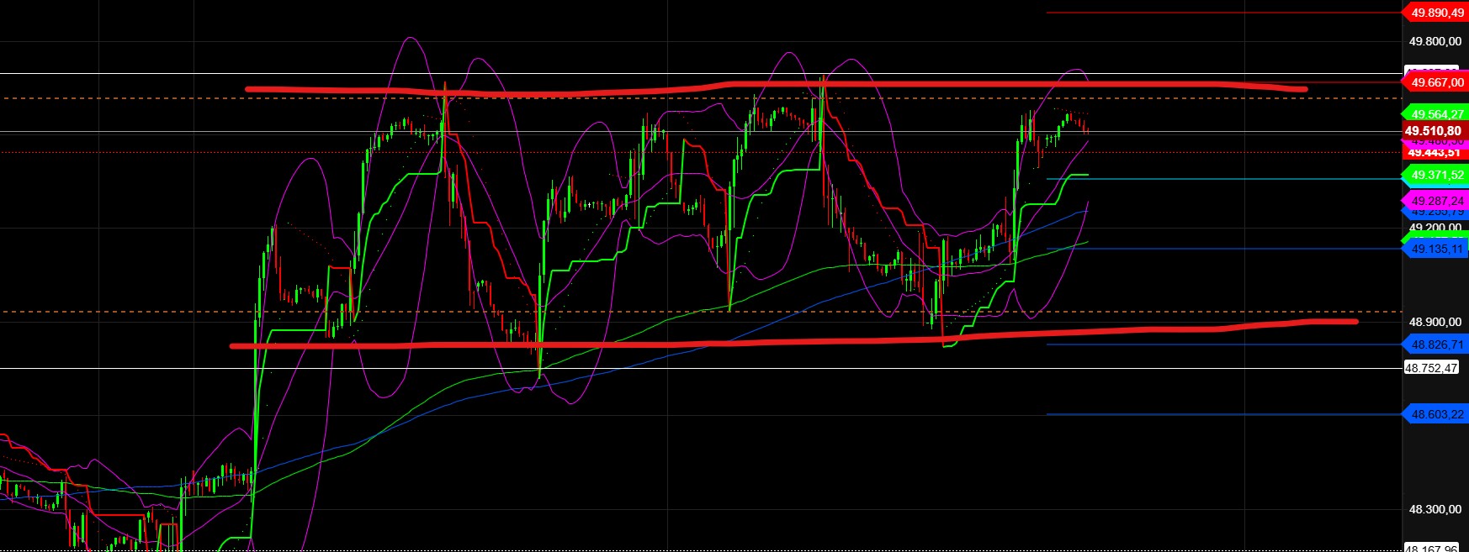Click the red 49.890,49 price level tag

(x=1436, y=13)
